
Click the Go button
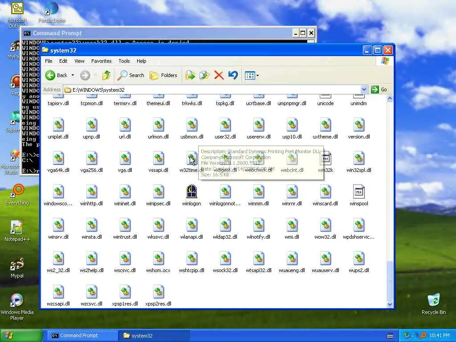coord(379,90)
